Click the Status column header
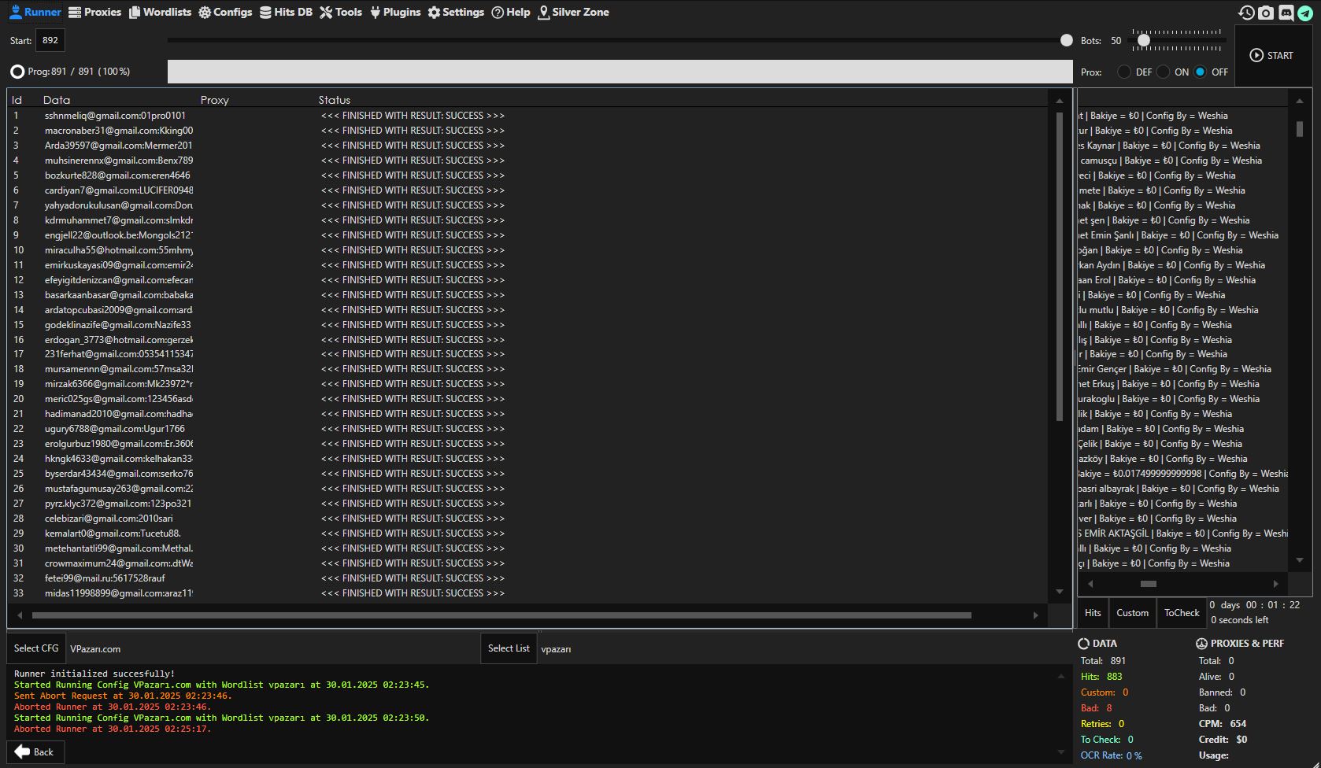1321x768 pixels. (x=335, y=100)
